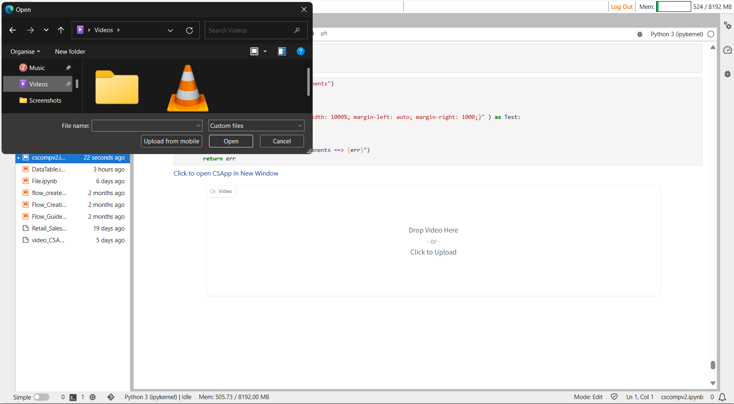The width and height of the screenshot is (734, 404).
Task: Open video_CSA... file entry
Action: click(73, 240)
